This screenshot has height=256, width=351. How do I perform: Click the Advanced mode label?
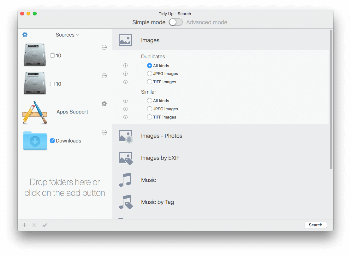pos(207,22)
